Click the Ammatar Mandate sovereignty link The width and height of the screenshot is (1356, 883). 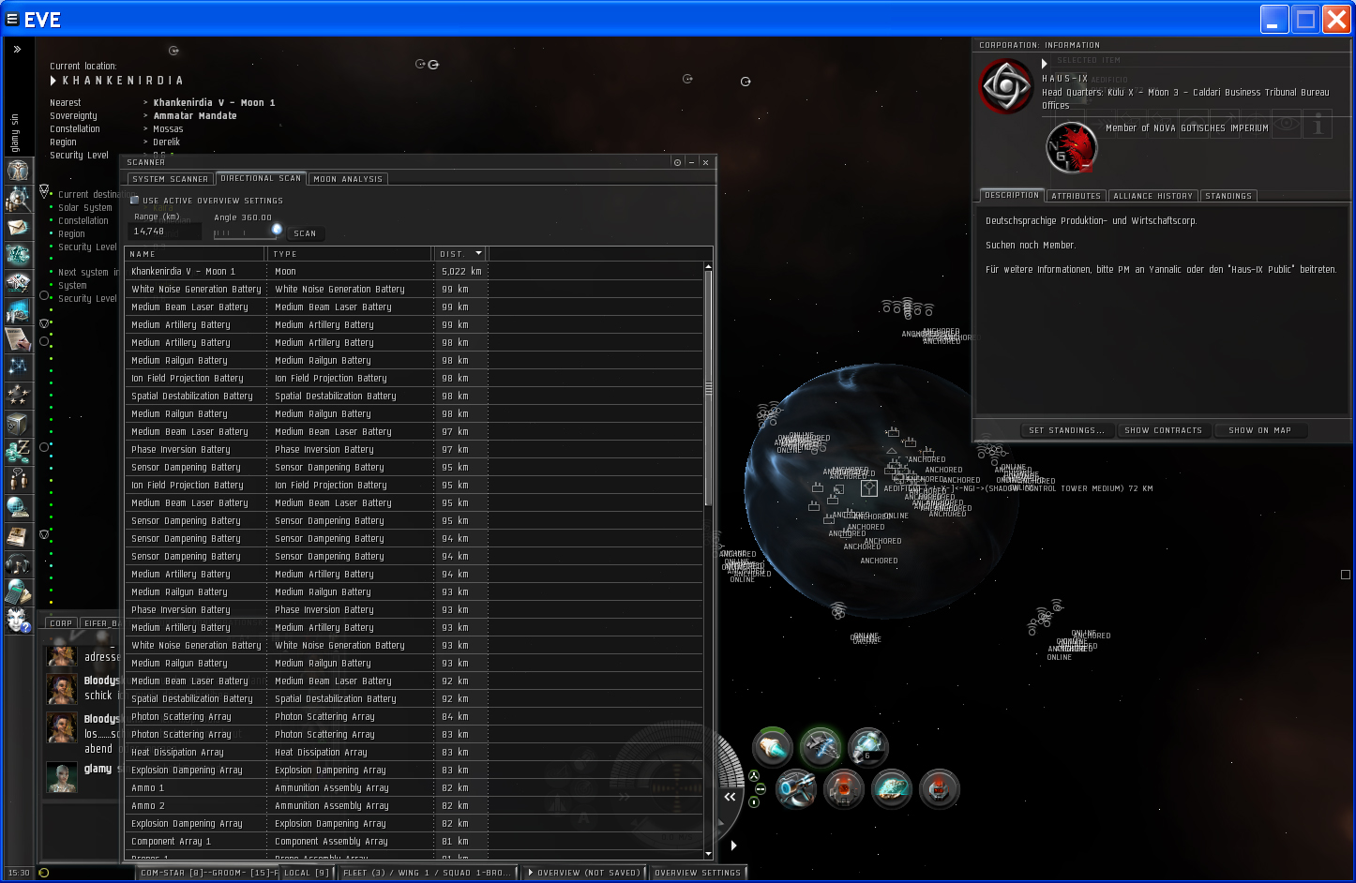tap(195, 116)
